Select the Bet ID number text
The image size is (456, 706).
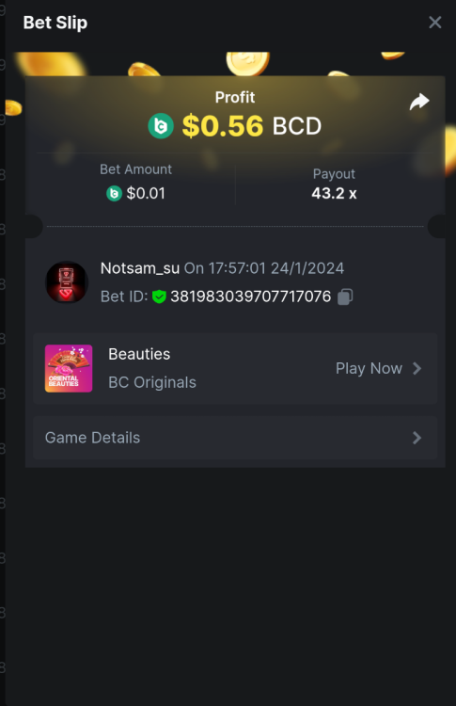click(x=250, y=297)
